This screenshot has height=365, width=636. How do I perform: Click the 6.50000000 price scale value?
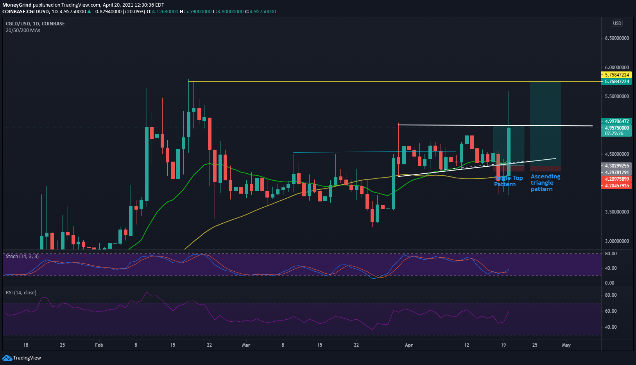617,38
